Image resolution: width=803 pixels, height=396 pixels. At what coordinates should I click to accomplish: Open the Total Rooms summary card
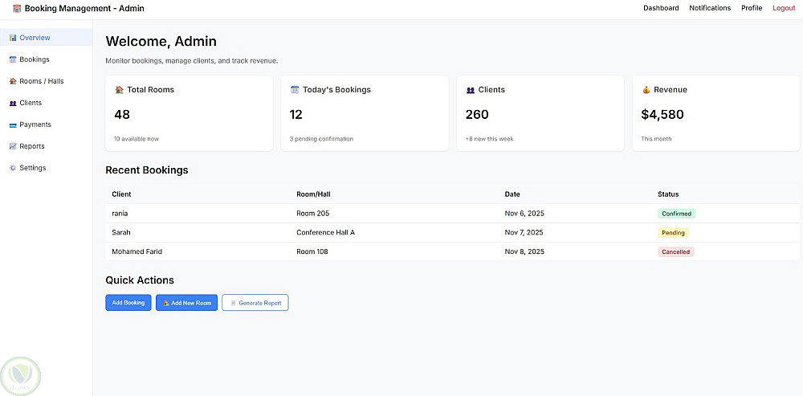coord(189,113)
